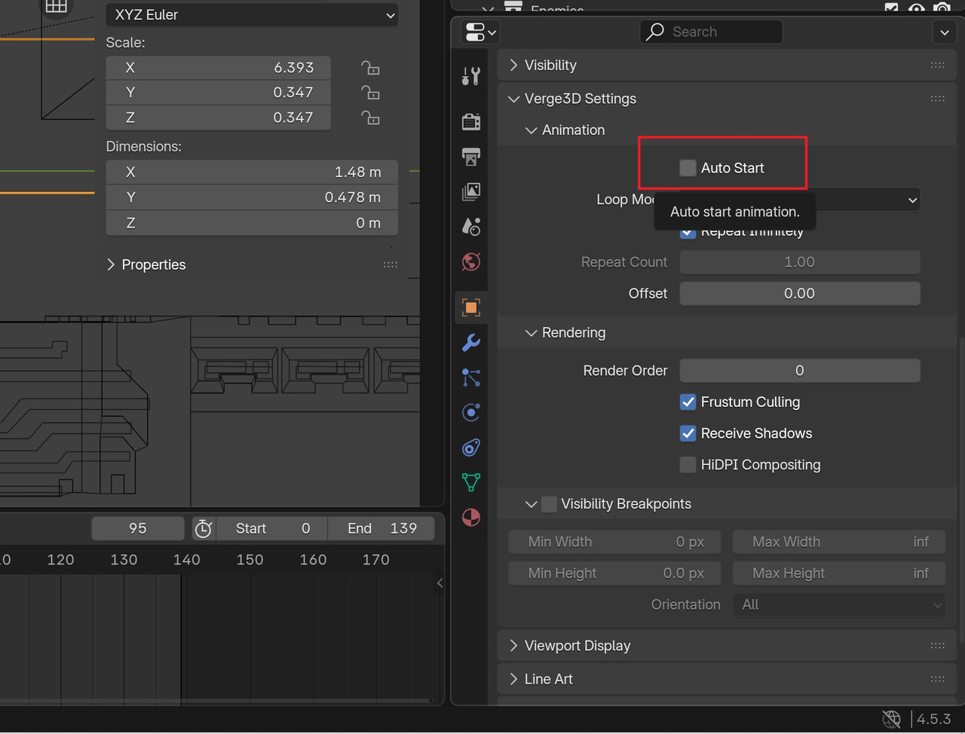Enable the Auto Start checkbox
This screenshot has height=734, width=965.
pyautogui.click(x=688, y=168)
